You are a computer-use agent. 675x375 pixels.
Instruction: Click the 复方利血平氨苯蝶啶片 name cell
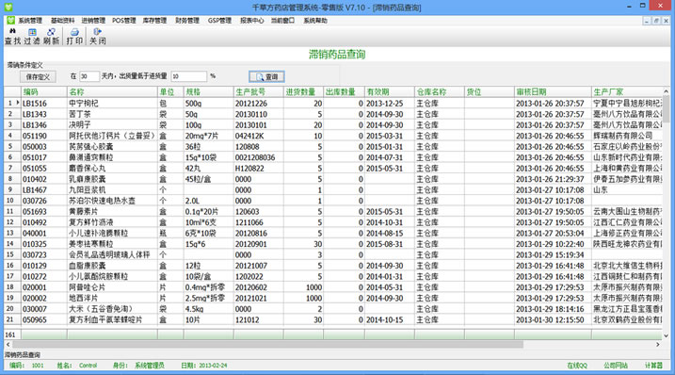click(x=112, y=319)
